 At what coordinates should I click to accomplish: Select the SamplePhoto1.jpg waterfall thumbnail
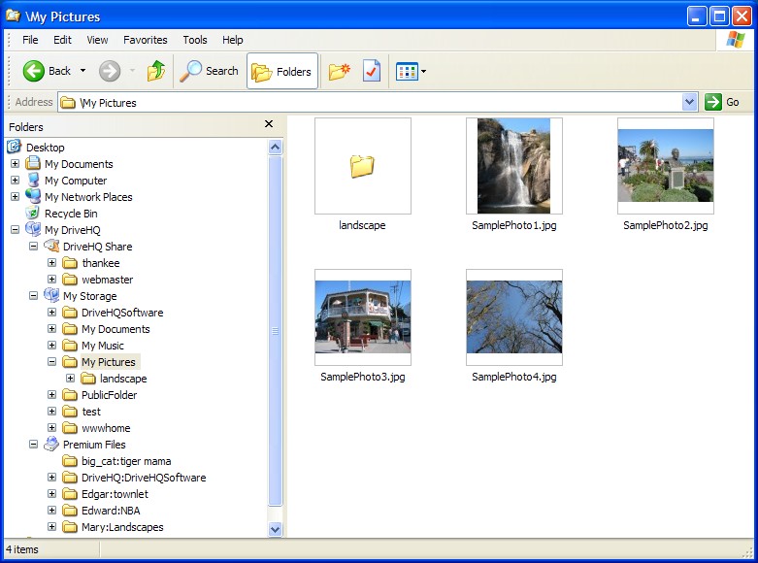click(x=513, y=166)
